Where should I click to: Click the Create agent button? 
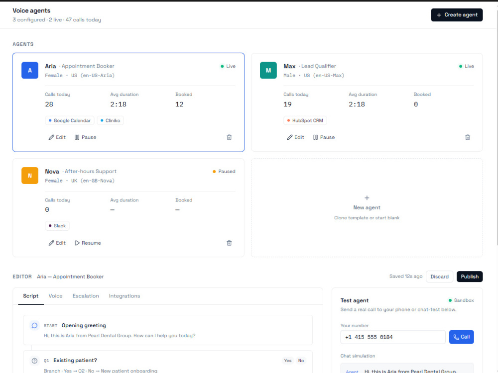[x=456, y=15]
